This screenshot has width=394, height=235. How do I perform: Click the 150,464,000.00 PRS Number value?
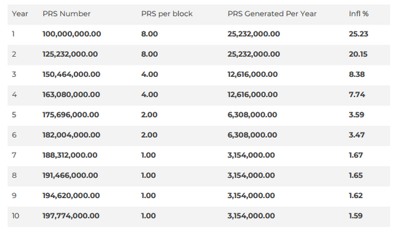coord(71,74)
